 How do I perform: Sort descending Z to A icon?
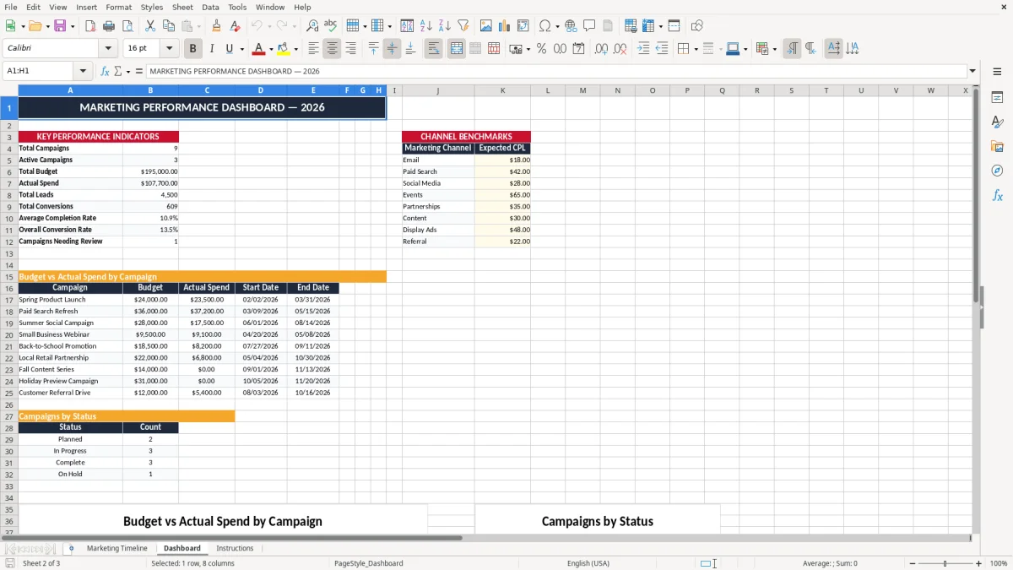coord(445,26)
